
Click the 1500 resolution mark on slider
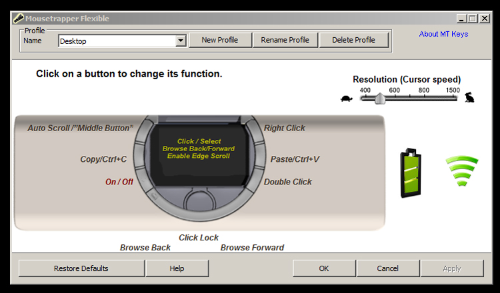[x=453, y=90]
